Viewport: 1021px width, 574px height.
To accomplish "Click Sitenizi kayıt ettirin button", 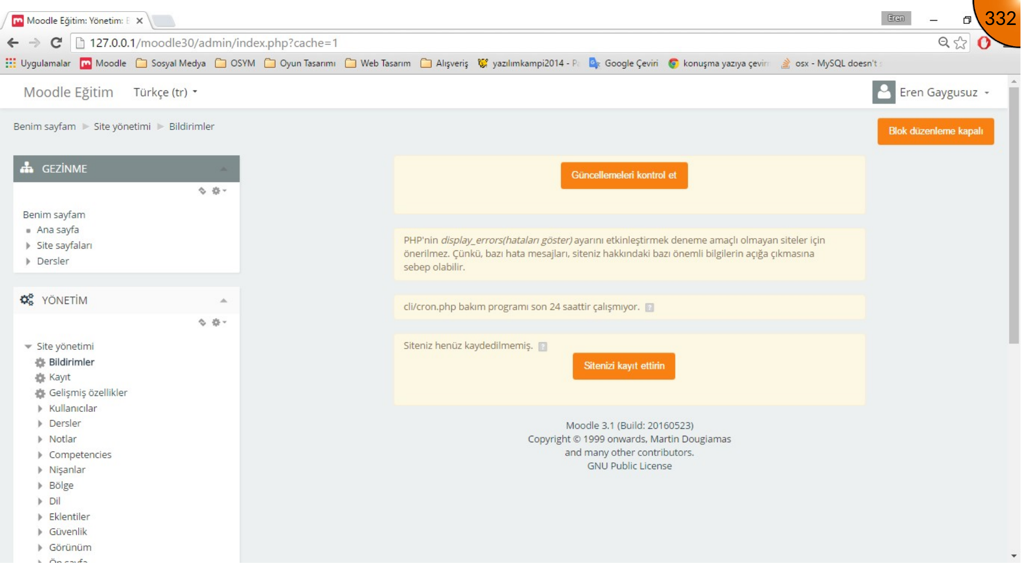I will (624, 366).
